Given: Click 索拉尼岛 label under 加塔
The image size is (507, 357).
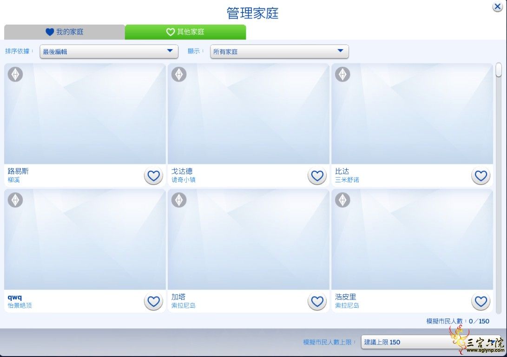Looking at the screenshot, I should (184, 305).
